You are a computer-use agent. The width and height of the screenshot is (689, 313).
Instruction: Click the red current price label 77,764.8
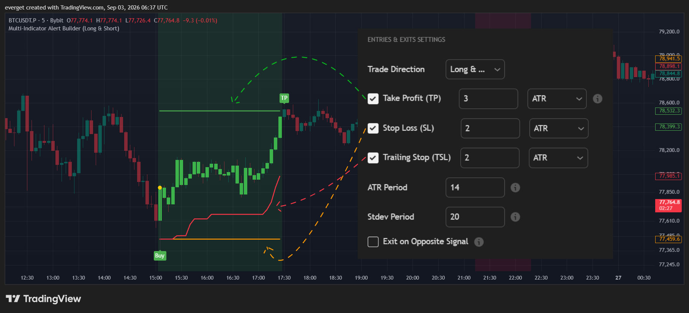pyautogui.click(x=668, y=206)
